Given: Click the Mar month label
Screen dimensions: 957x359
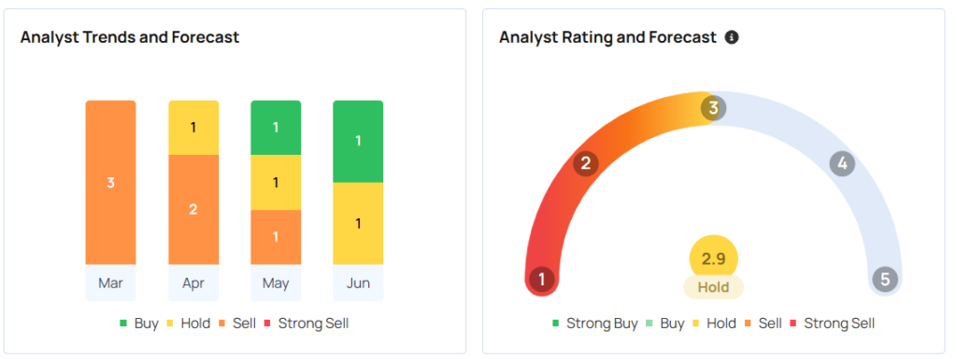Looking at the screenshot, I should coord(110,283).
